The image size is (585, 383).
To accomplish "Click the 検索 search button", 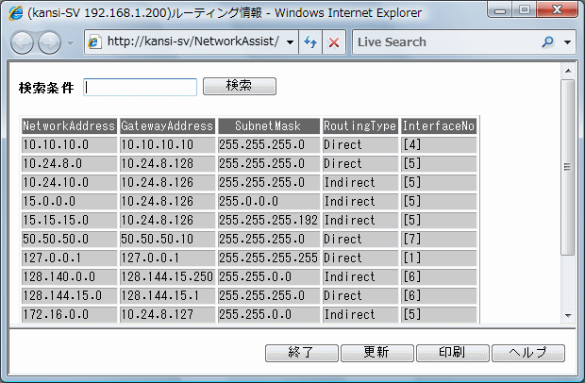I will tap(239, 86).
